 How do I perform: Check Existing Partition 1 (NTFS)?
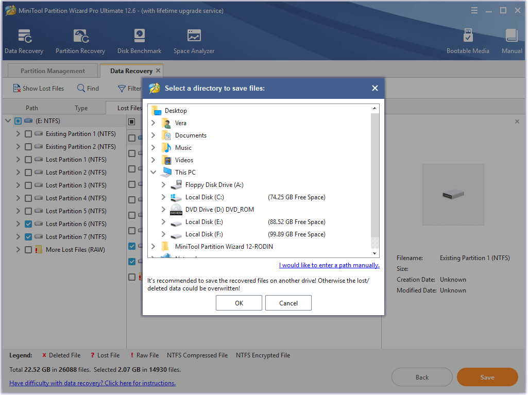point(28,134)
